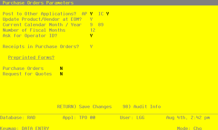Click the Aug 4th, 2:42 pm timestamp
The image size is (218, 130).
[x=188, y=118]
